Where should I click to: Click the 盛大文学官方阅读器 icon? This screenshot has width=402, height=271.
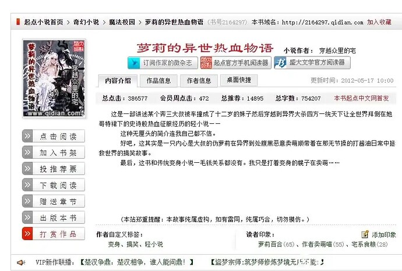pyautogui.click(x=280, y=62)
